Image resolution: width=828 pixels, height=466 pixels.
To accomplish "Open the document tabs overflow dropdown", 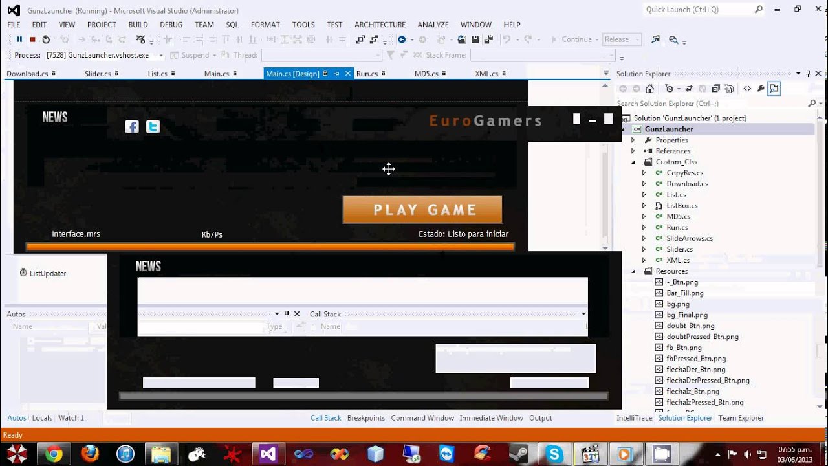I will point(606,73).
